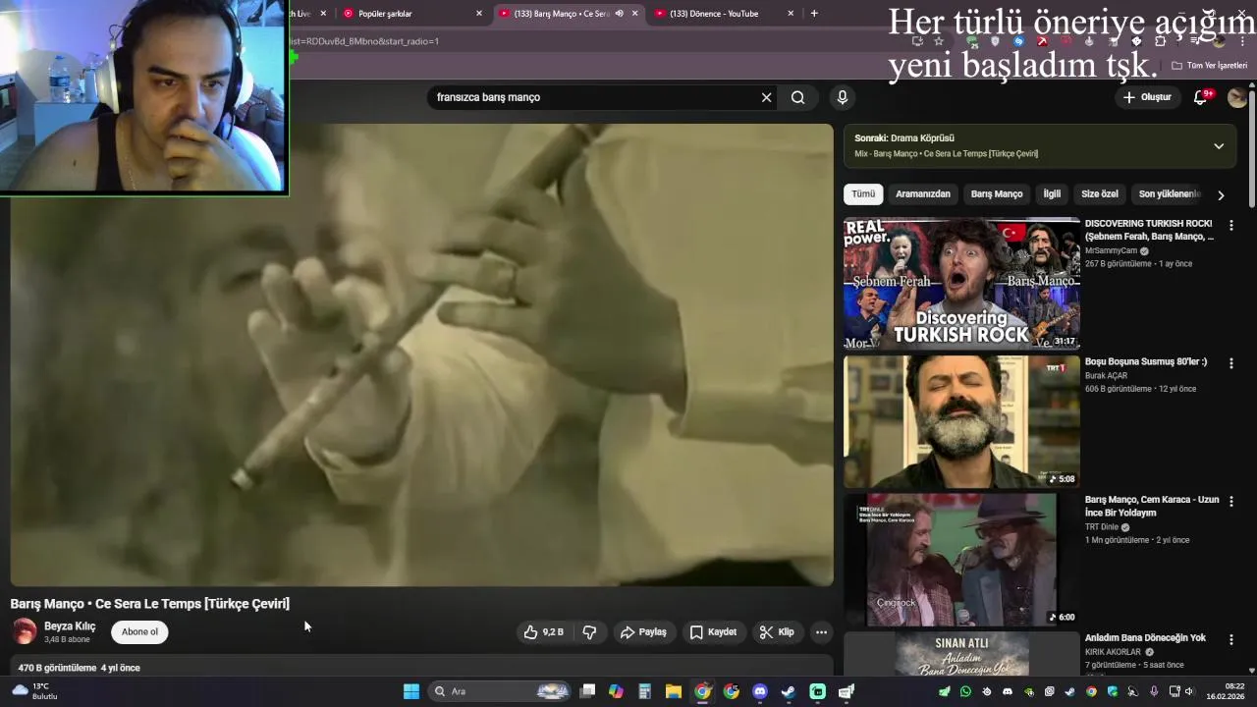The height and width of the screenshot is (707, 1257).
Task: Click the Beyza Kılıç channel avatar
Action: pyautogui.click(x=25, y=631)
